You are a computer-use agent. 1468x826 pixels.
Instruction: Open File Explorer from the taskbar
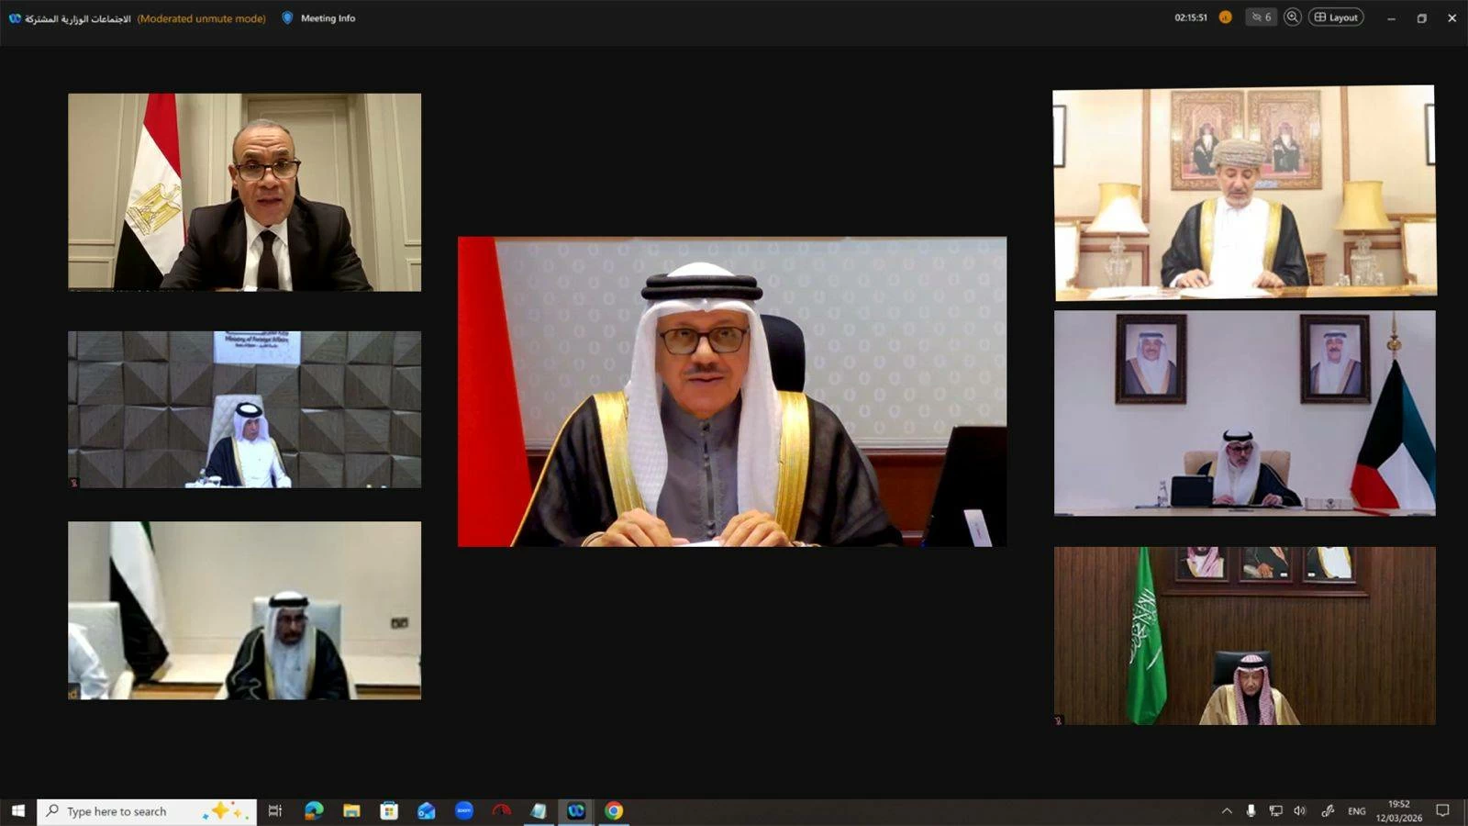351,810
